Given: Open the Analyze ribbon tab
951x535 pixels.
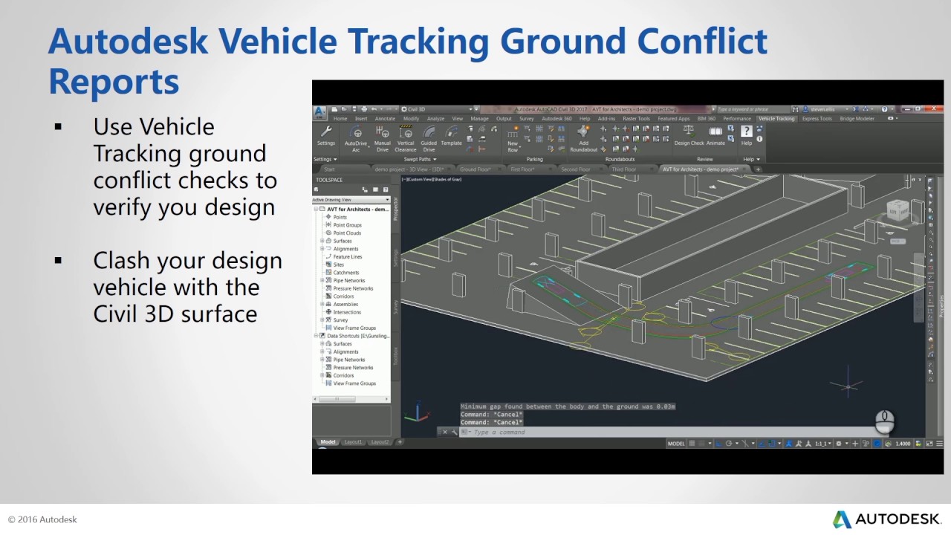Looking at the screenshot, I should tap(435, 119).
